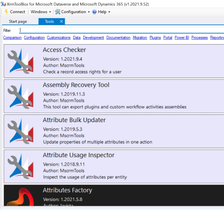Click the Configuration tools icon
This screenshot has height=210, width=224.
[x=57, y=12]
